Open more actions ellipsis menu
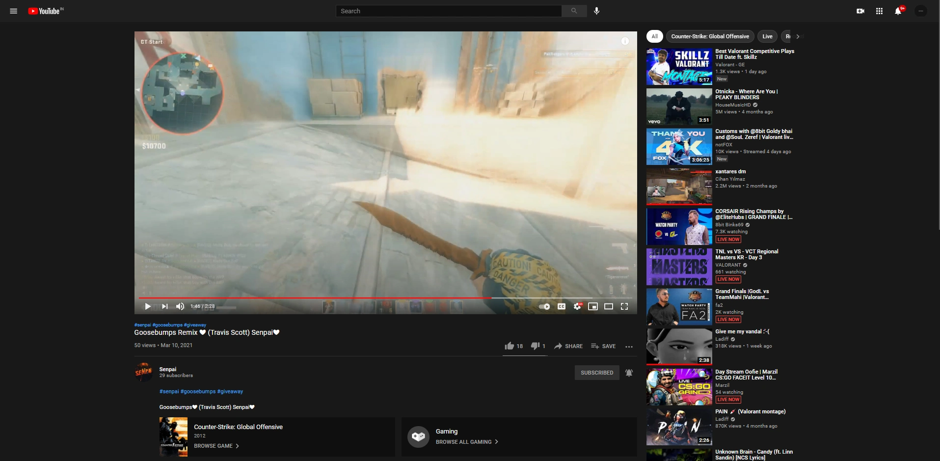 (629, 347)
